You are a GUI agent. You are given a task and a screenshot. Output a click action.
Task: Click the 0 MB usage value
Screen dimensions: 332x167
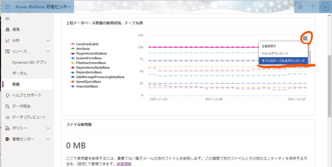pos(76,146)
